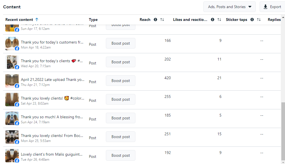Sort Recent content with the up arrow
The height and width of the screenshot is (164, 285).
[x=37, y=20]
